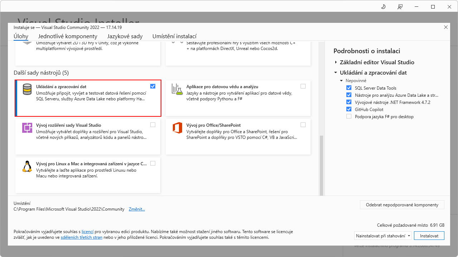458x257 pixels.
Task: Switch to the Jednotlivé komponenty tab
Action: (67, 36)
